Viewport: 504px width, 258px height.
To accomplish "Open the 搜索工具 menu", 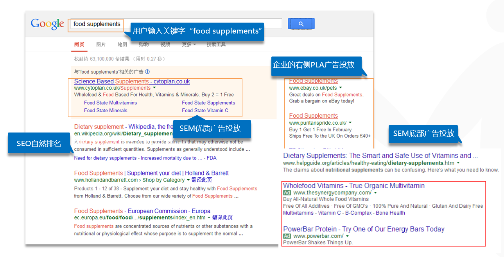I will click(x=216, y=45).
